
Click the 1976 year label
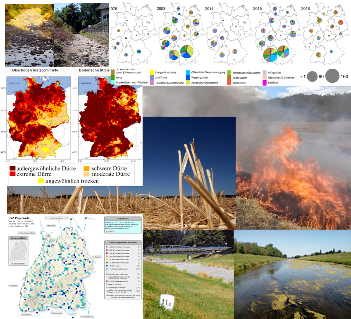point(113,9)
